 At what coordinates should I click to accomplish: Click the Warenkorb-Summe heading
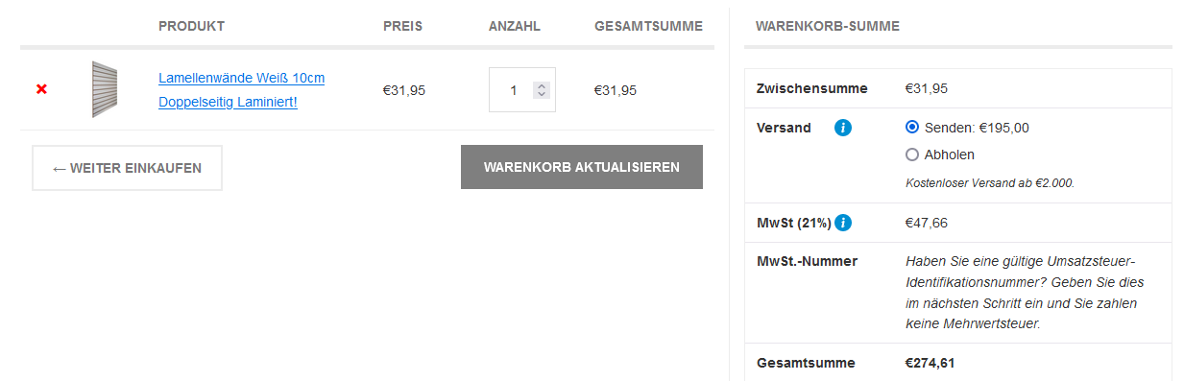click(x=828, y=26)
